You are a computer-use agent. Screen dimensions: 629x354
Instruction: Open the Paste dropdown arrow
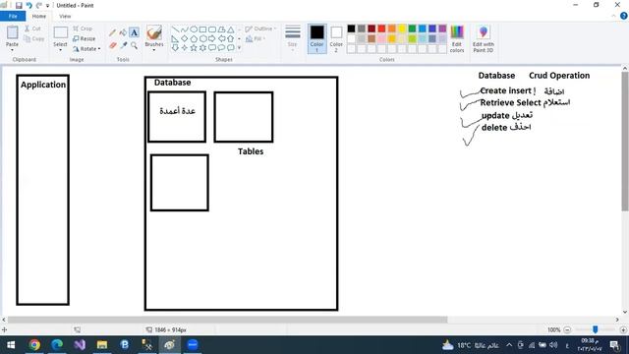[12, 50]
